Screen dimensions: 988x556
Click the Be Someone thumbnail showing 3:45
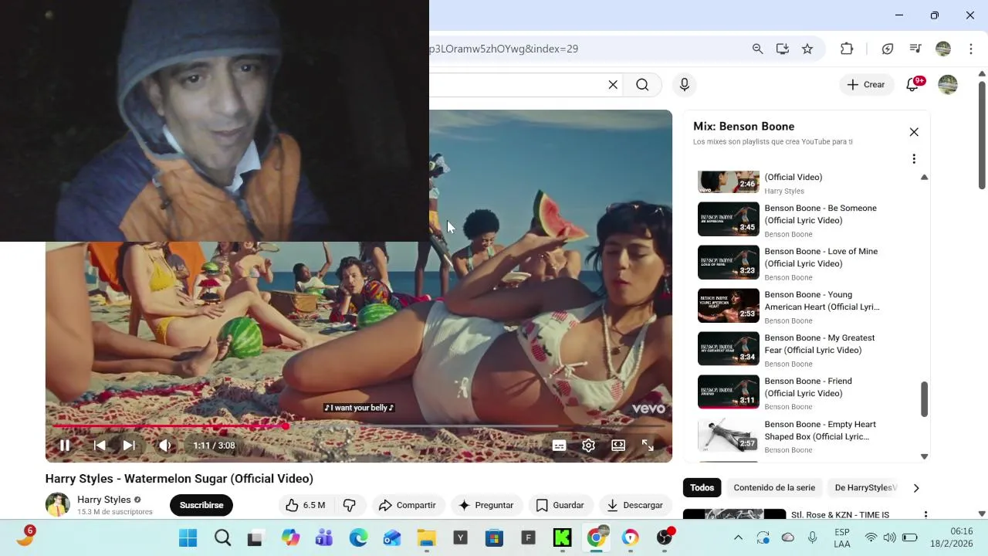click(x=729, y=219)
